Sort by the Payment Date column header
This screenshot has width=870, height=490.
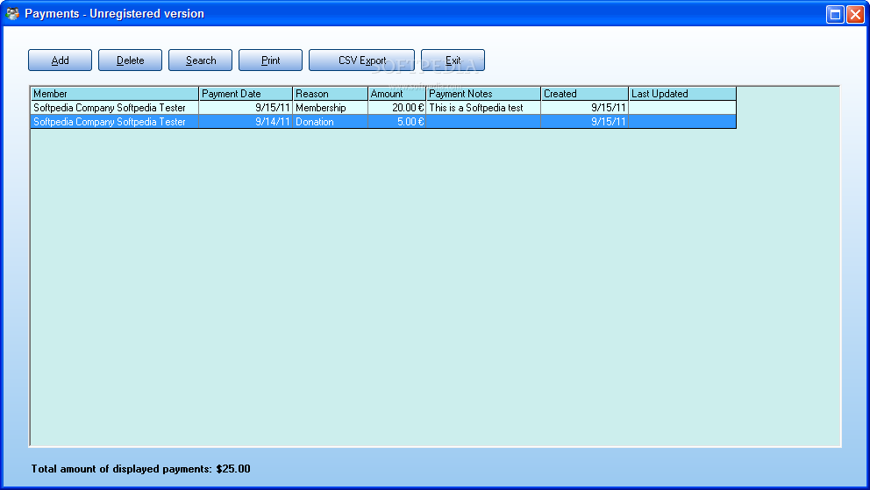tap(246, 94)
